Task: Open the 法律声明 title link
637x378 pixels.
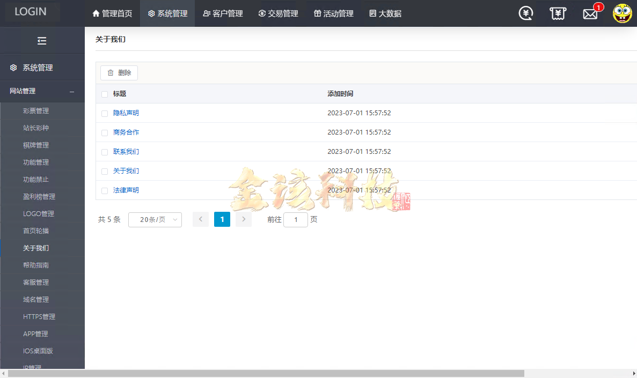Action: 126,190
